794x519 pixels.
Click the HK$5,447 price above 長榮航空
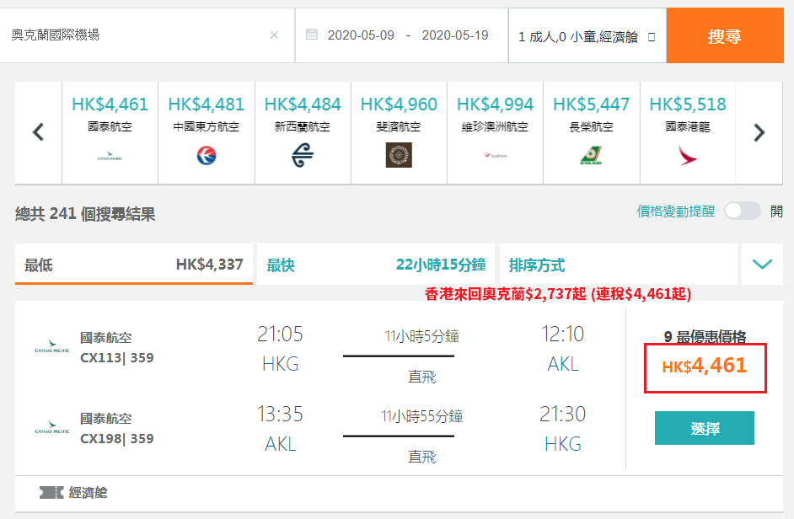(x=591, y=104)
